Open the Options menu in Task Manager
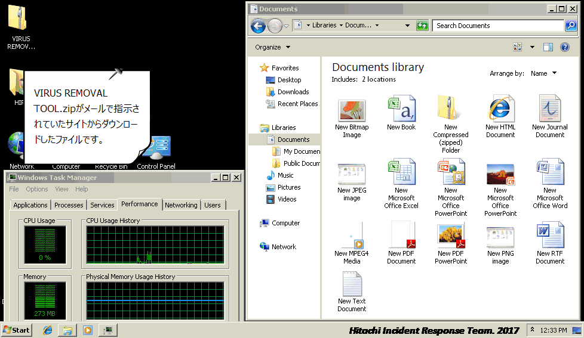Viewport: 584px width, 338px height. tap(36, 189)
